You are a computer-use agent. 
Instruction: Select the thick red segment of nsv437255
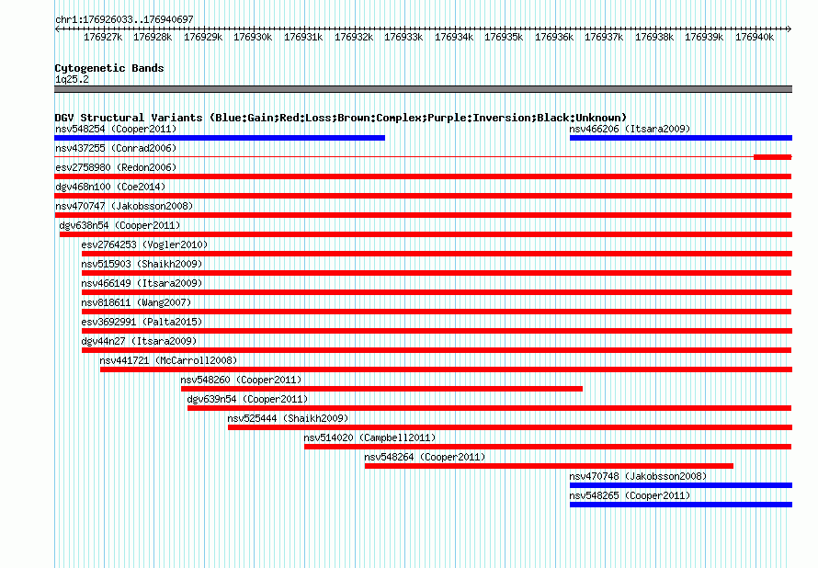tap(773, 157)
